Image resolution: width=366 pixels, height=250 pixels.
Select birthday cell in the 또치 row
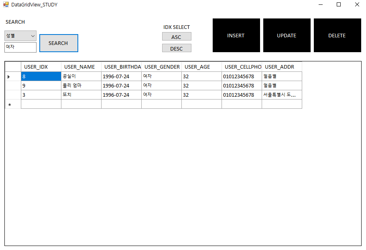pyautogui.click(x=121, y=95)
